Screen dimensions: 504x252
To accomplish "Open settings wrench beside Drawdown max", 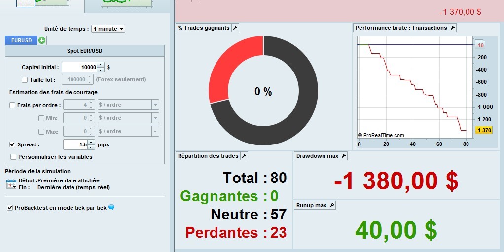I will coord(344,156).
